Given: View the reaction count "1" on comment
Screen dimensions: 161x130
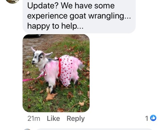Looking at the screenshot, I should point(147,118).
